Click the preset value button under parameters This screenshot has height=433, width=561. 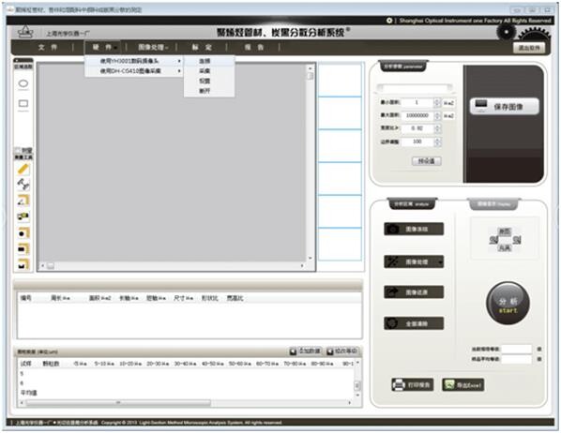(x=427, y=161)
